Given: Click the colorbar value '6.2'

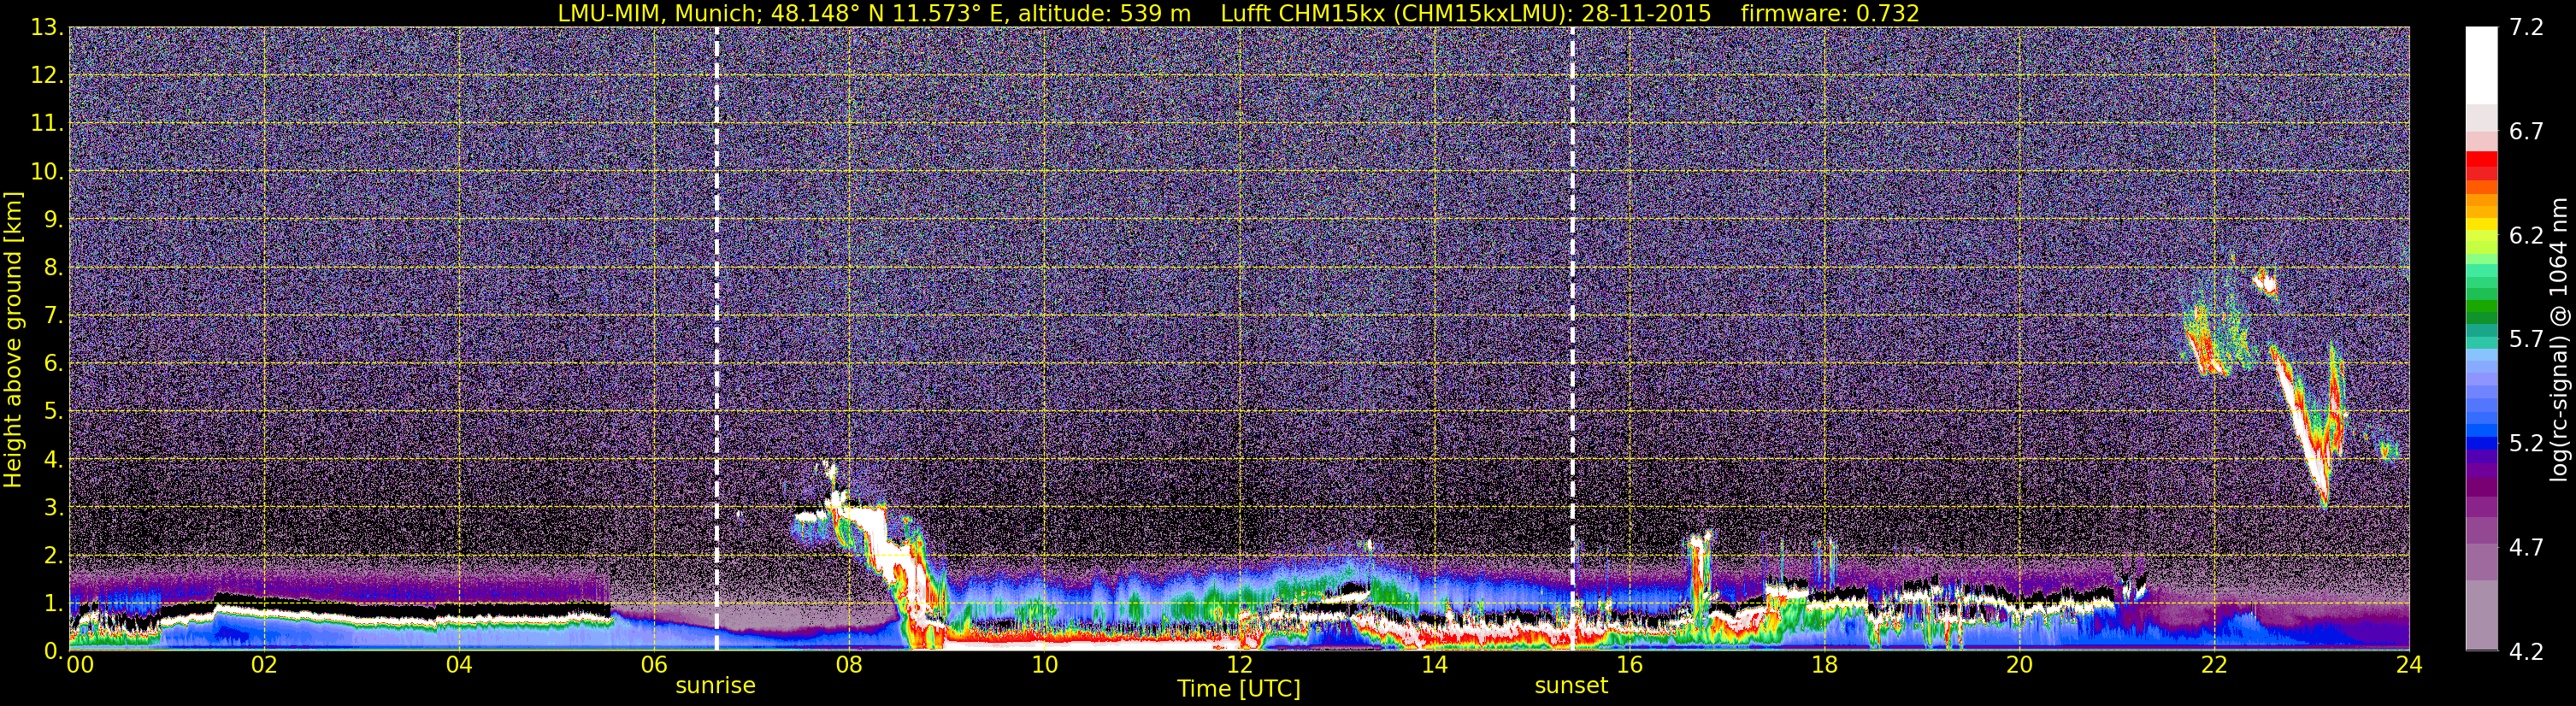Looking at the screenshot, I should (2526, 235).
